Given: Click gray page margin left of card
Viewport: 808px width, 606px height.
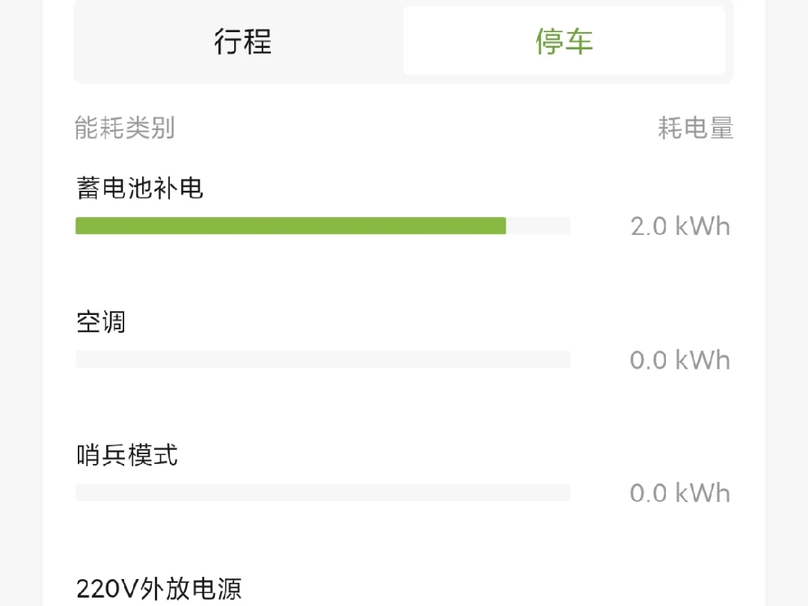Looking at the screenshot, I should (x=21, y=299).
